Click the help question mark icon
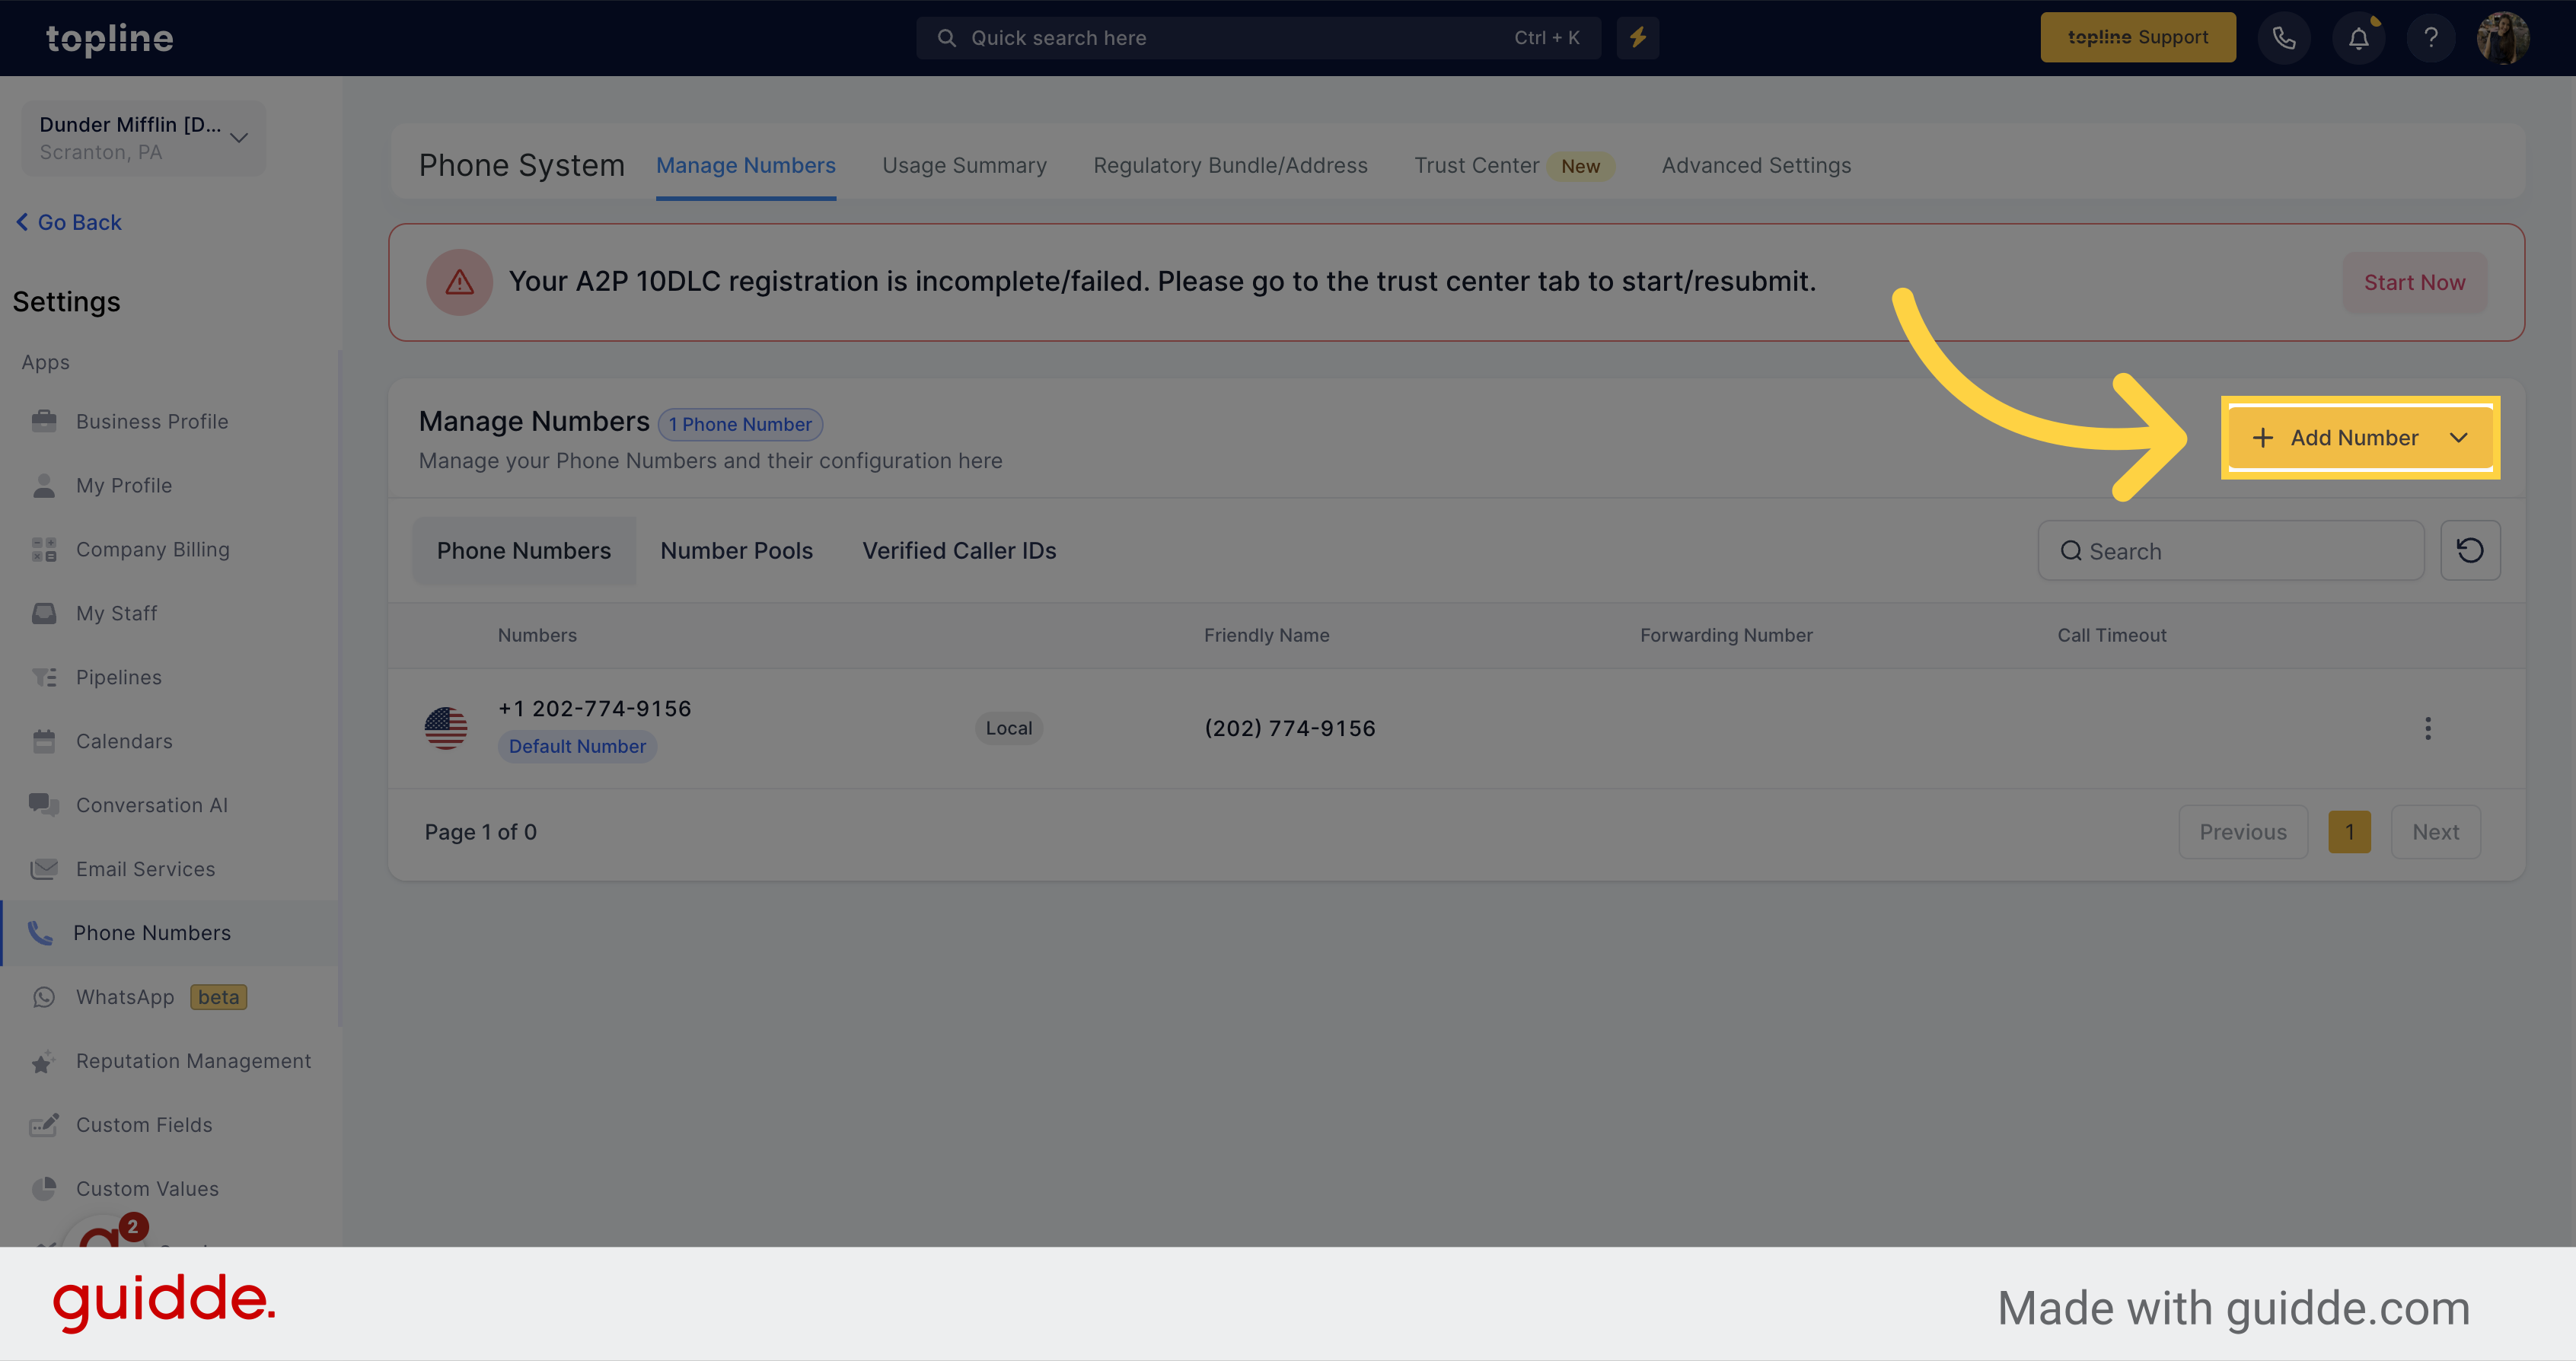 pyautogui.click(x=2431, y=38)
